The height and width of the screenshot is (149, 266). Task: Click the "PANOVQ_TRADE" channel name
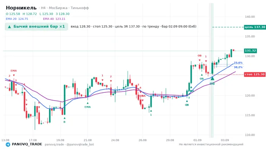27,144
